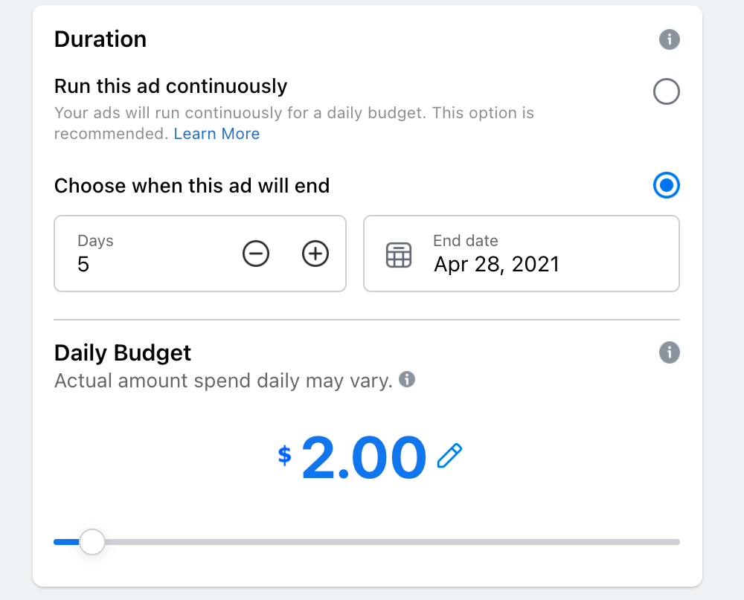This screenshot has height=600, width=744.
Task: Increase days with the plus button
Action: point(315,254)
